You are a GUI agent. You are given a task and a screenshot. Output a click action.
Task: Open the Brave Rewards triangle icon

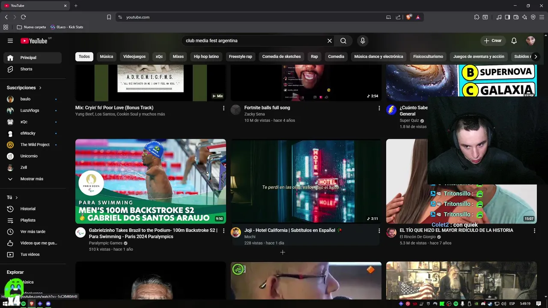click(x=418, y=17)
